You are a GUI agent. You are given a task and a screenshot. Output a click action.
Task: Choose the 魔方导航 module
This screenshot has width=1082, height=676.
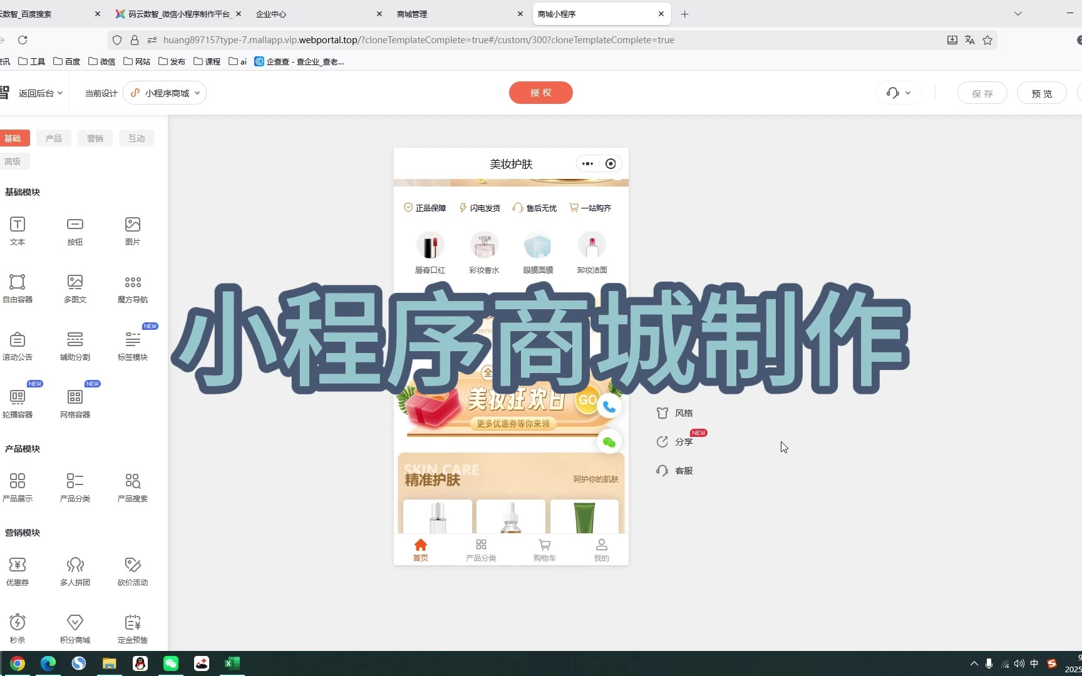pyautogui.click(x=133, y=288)
